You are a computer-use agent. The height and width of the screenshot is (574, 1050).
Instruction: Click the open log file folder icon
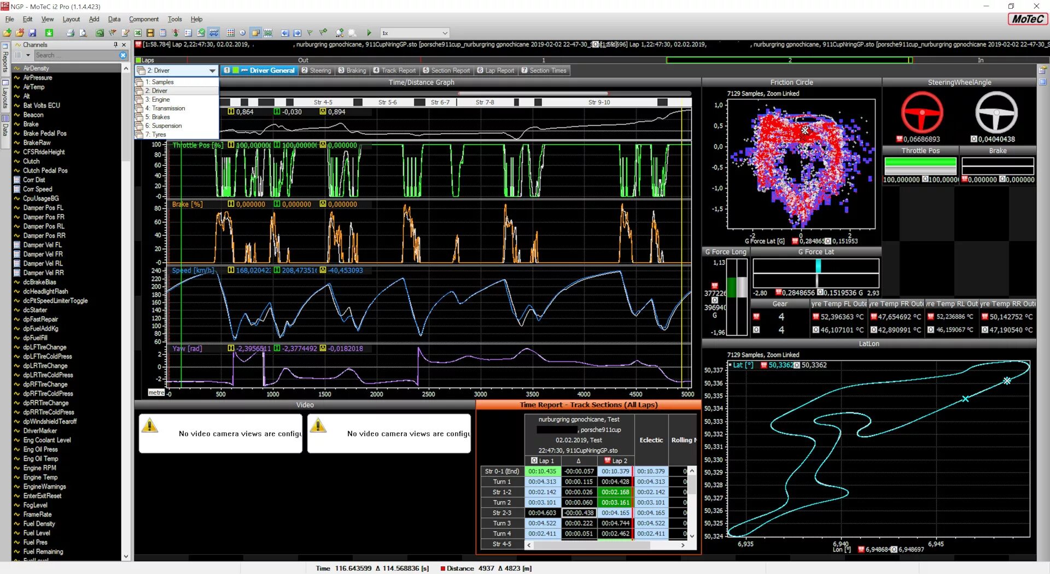tap(7, 33)
